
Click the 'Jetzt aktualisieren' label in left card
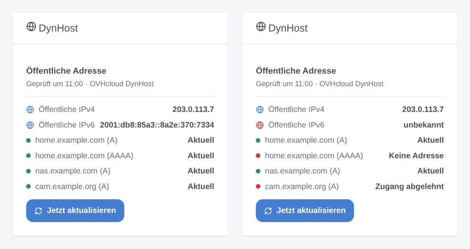[81, 210]
